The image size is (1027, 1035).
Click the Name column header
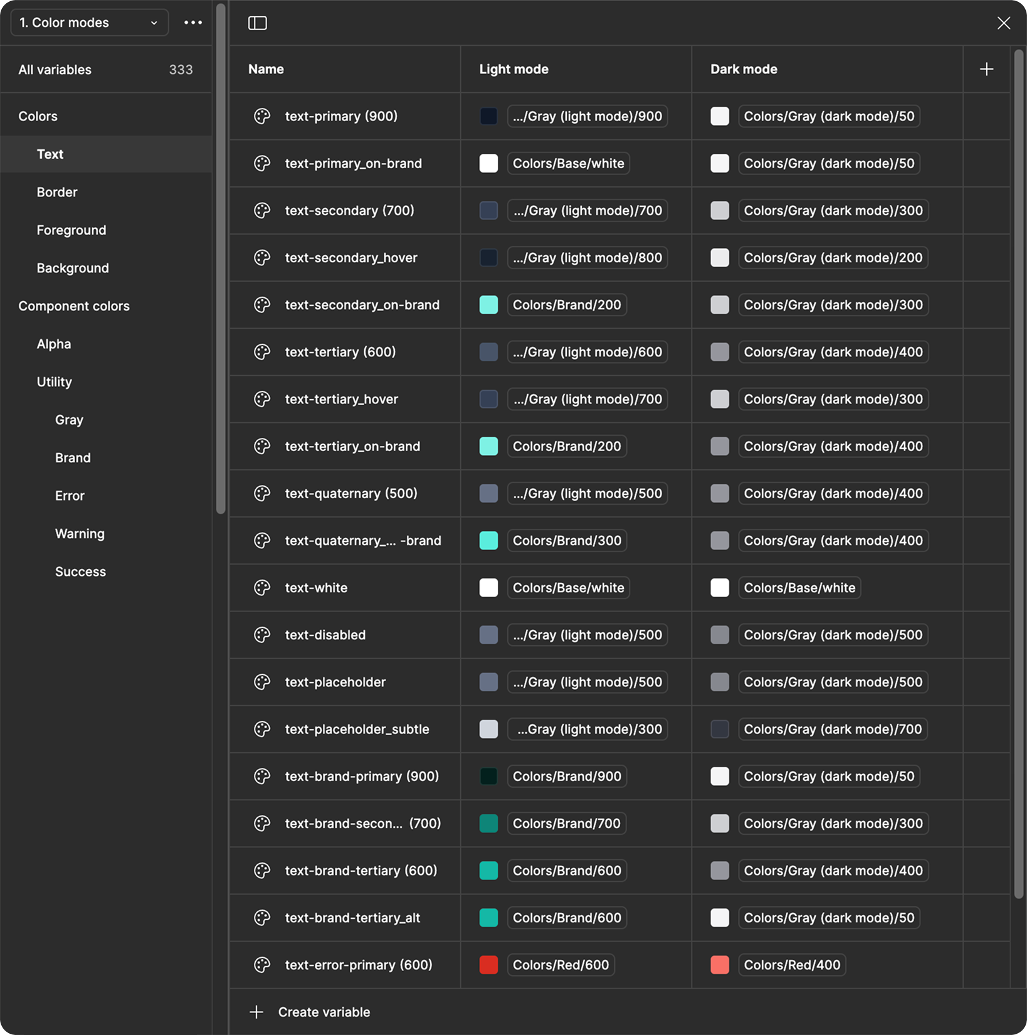266,69
